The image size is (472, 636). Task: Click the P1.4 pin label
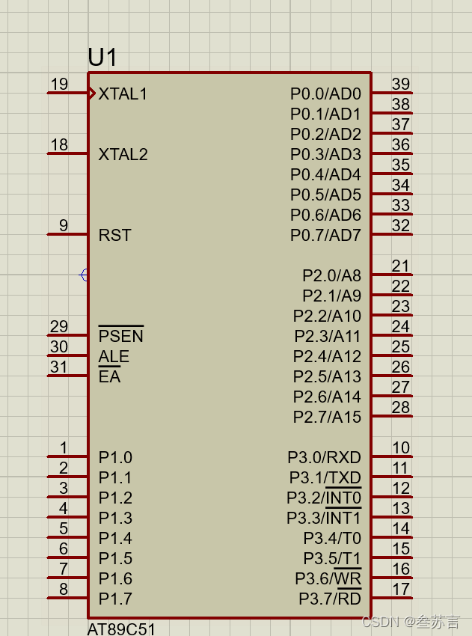(x=115, y=538)
